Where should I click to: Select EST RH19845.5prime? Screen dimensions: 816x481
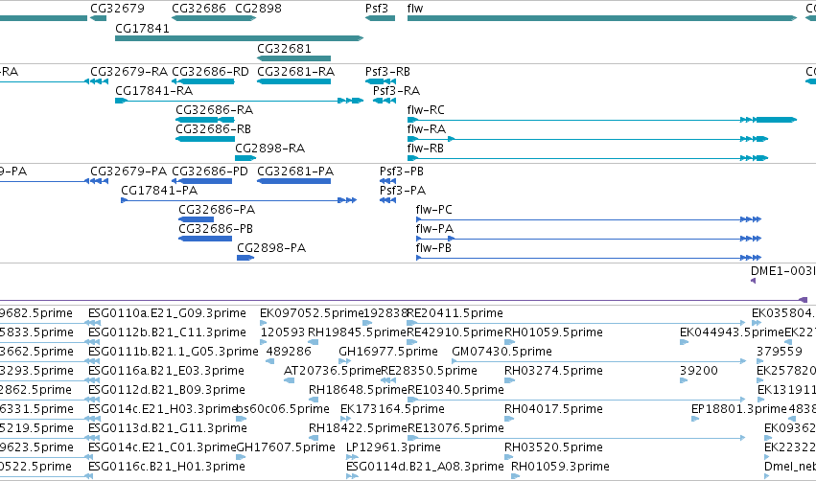pos(357,332)
